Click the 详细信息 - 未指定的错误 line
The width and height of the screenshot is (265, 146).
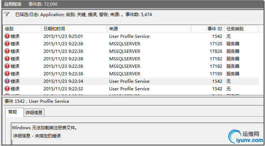point(37,136)
